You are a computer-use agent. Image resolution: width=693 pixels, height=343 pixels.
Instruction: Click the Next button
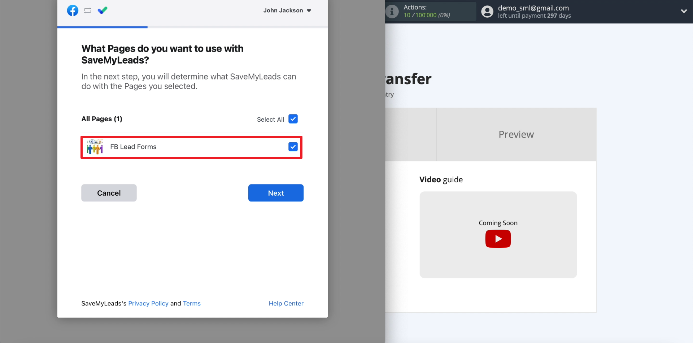276,193
